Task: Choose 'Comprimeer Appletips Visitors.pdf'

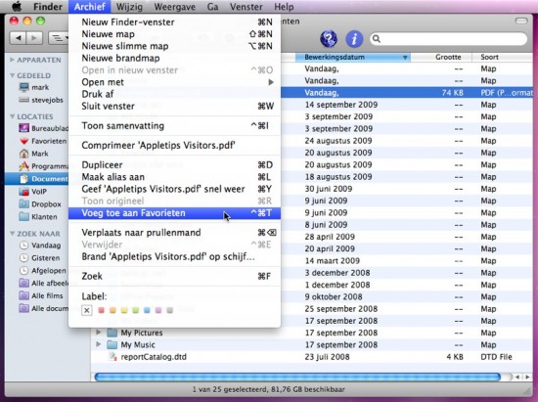Action: pyautogui.click(x=174, y=145)
